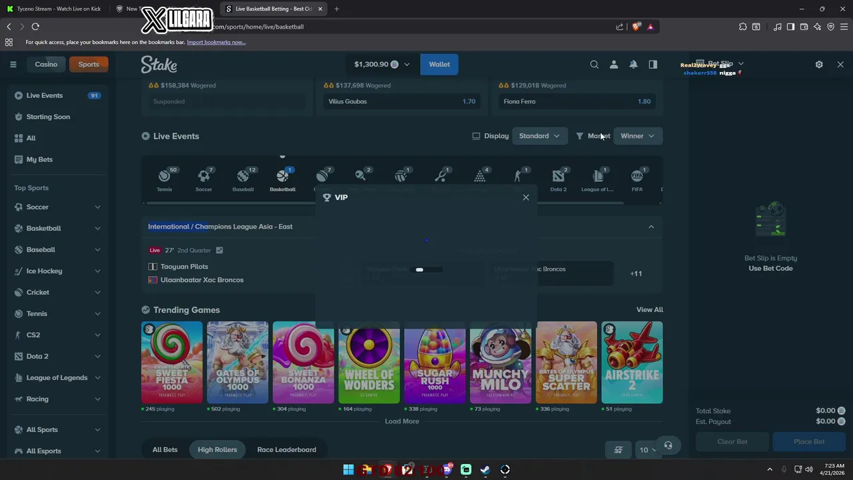The width and height of the screenshot is (853, 480).
Task: Open the Winner market dropdown
Action: click(x=637, y=136)
